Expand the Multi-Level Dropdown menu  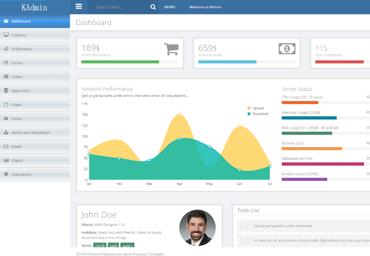tap(30, 133)
